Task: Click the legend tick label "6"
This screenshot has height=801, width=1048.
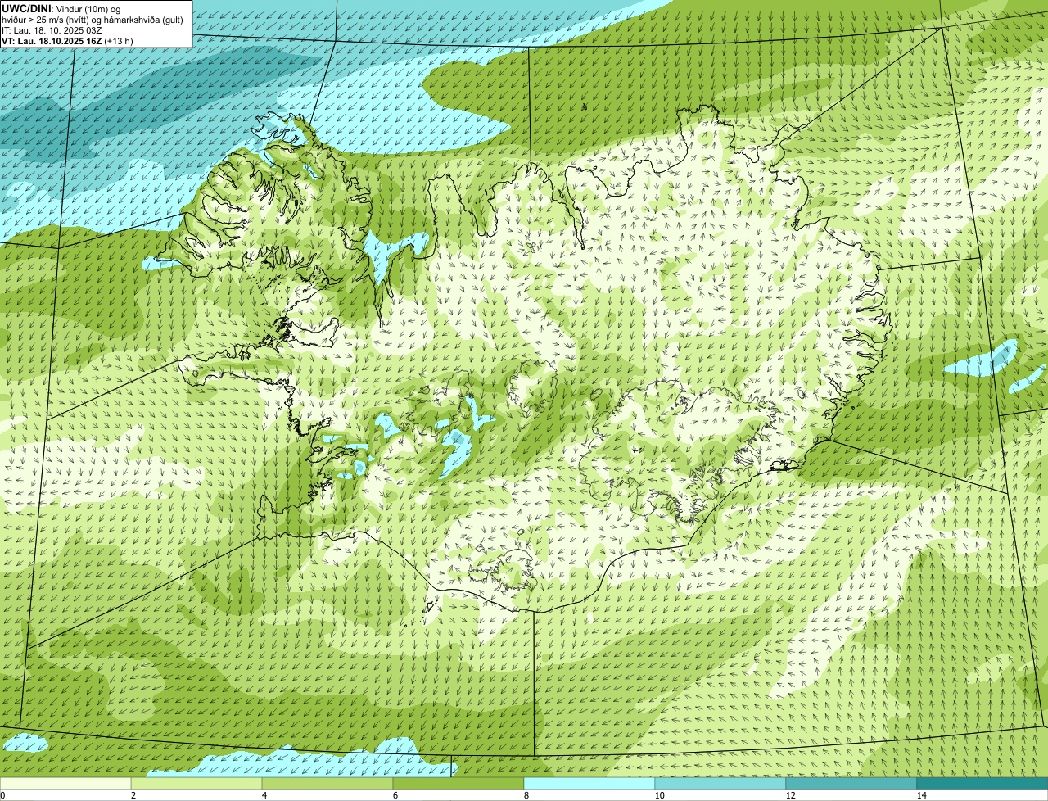Action: [395, 795]
